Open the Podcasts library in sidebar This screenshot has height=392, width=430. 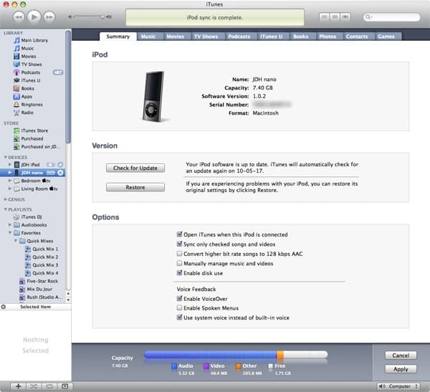30,72
